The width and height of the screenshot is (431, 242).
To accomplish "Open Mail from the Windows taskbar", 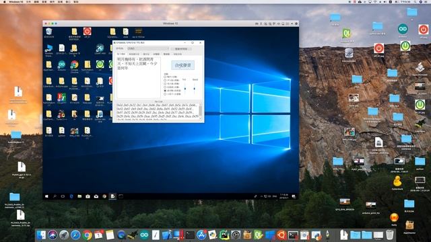I will click(96, 196).
